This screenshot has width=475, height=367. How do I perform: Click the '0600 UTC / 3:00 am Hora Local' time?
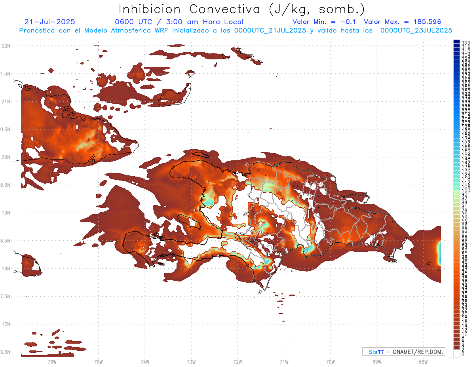coord(179,22)
